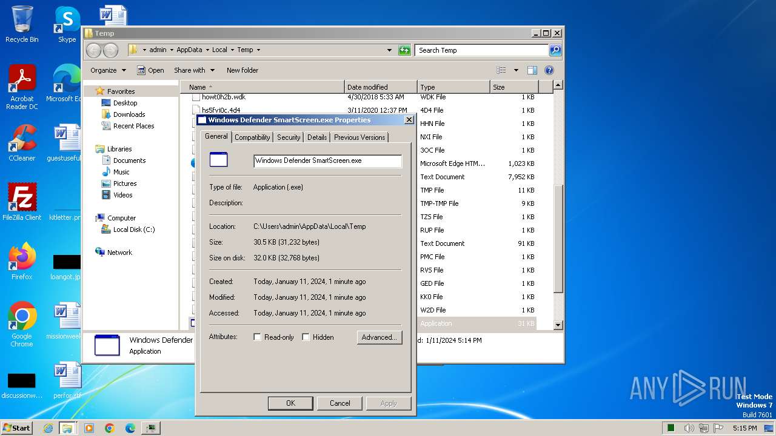Open address bar history dropdown arrow
The width and height of the screenshot is (776, 436).
pyautogui.click(x=389, y=50)
